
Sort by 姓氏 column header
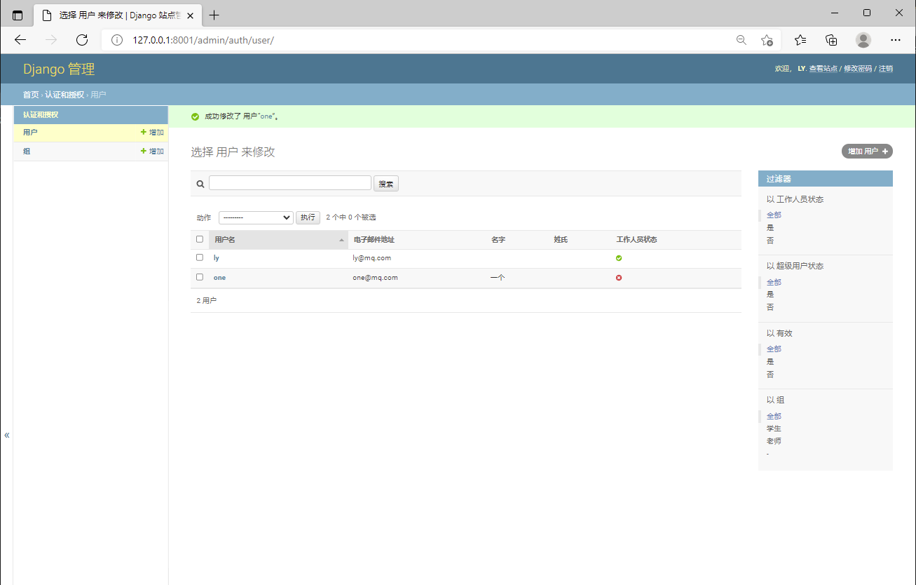[x=561, y=240]
